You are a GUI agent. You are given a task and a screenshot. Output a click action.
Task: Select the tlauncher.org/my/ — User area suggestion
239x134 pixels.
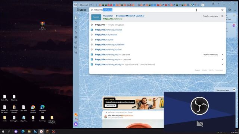pos(158,55)
